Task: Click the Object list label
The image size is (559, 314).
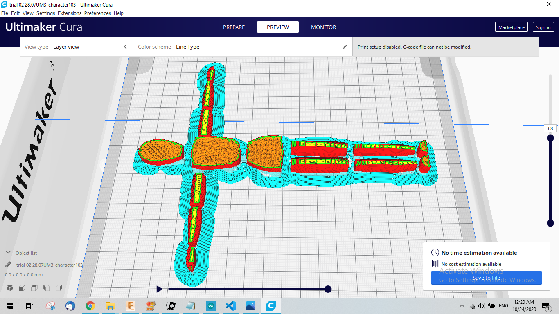Action: (x=26, y=253)
